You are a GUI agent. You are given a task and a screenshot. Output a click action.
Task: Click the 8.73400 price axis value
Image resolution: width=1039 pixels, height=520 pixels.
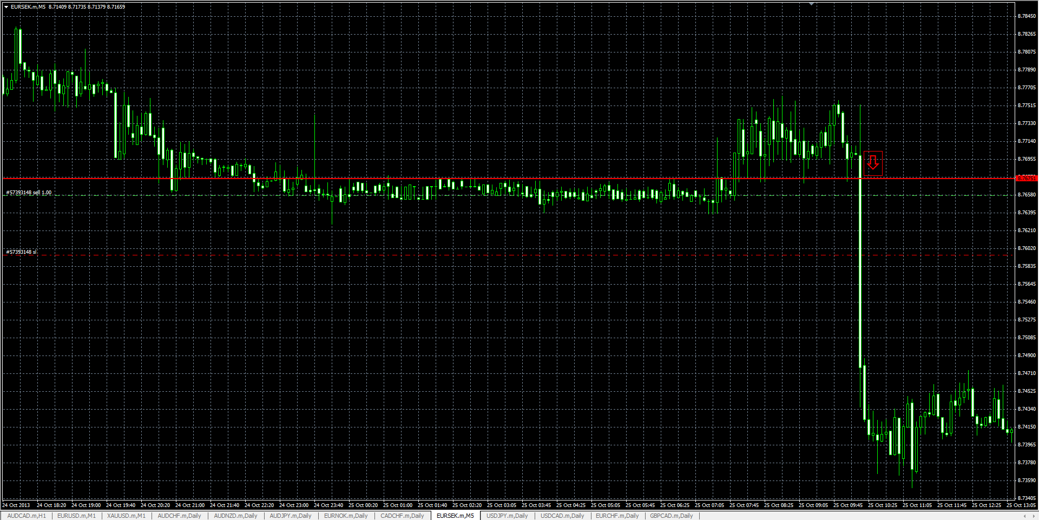pyautogui.click(x=1027, y=498)
